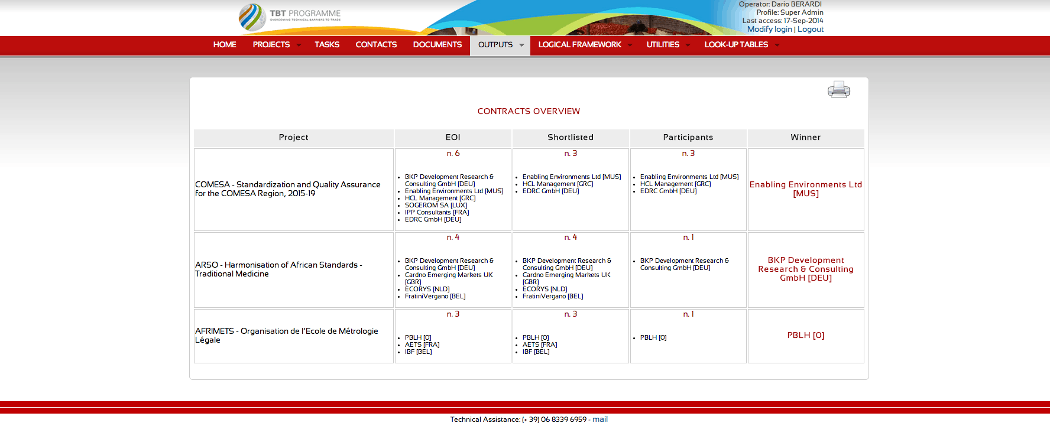Open the CONTACTS page

(x=376, y=45)
